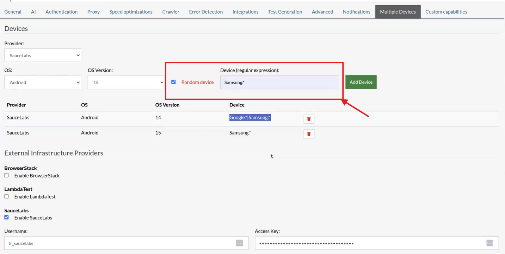Open the Authentication tab
The width and height of the screenshot is (505, 254).
pyautogui.click(x=61, y=12)
